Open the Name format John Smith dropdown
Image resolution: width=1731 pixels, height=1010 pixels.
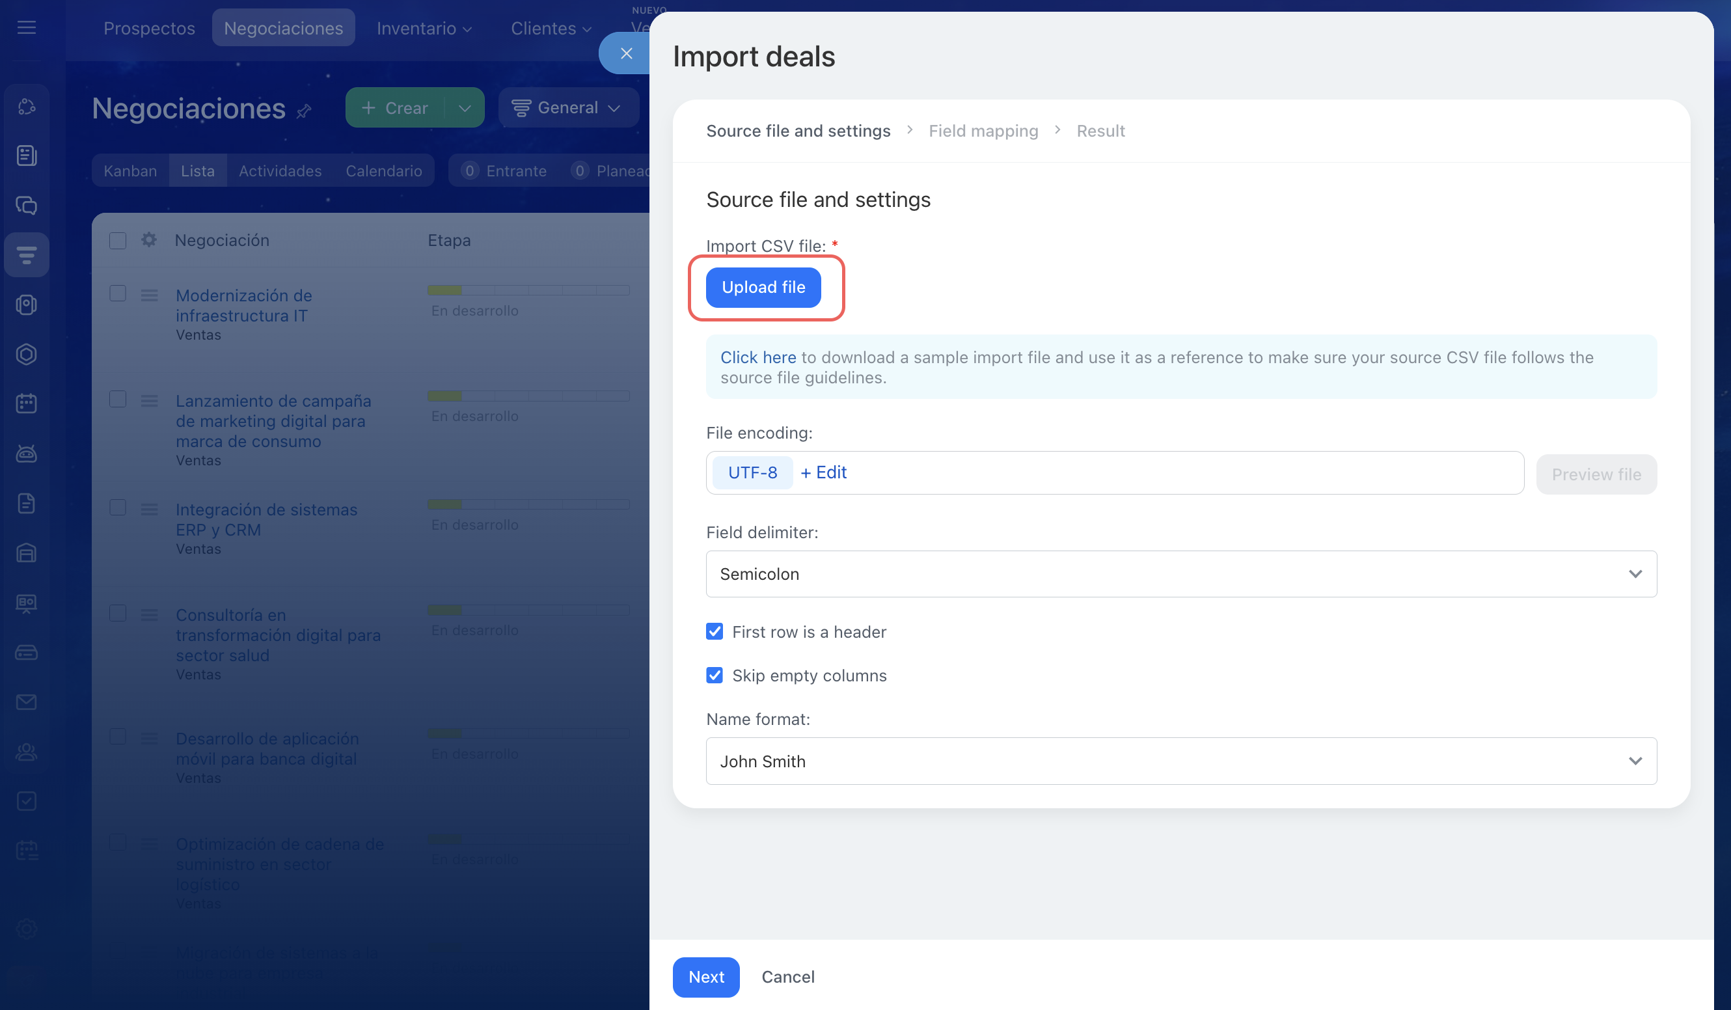[x=1180, y=761]
